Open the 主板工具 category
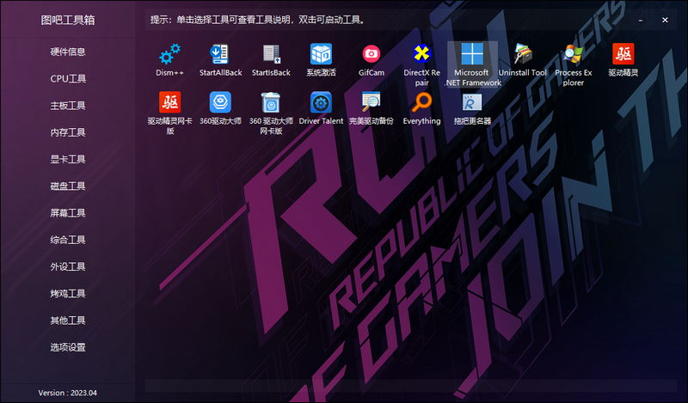The height and width of the screenshot is (403, 688). pos(68,106)
